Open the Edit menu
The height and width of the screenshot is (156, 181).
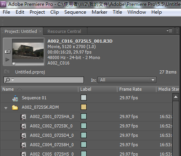point(20,12)
